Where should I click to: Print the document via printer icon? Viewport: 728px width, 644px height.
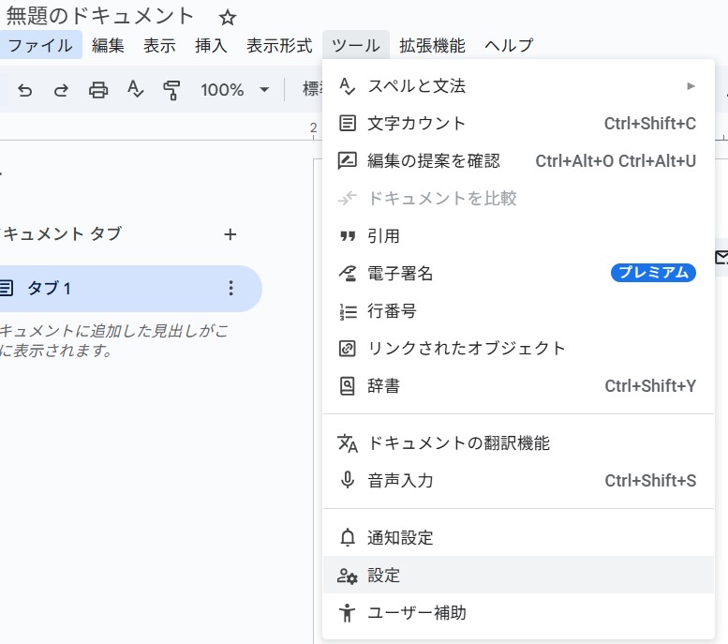click(98, 90)
